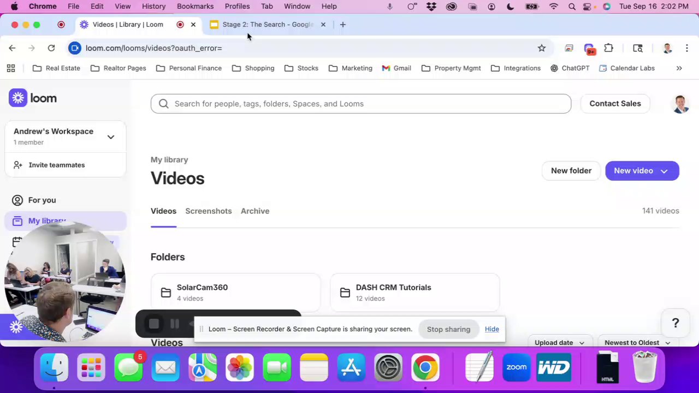Image resolution: width=699 pixels, height=393 pixels.
Task: Switch to the Screenshots tab
Action: pos(209,211)
